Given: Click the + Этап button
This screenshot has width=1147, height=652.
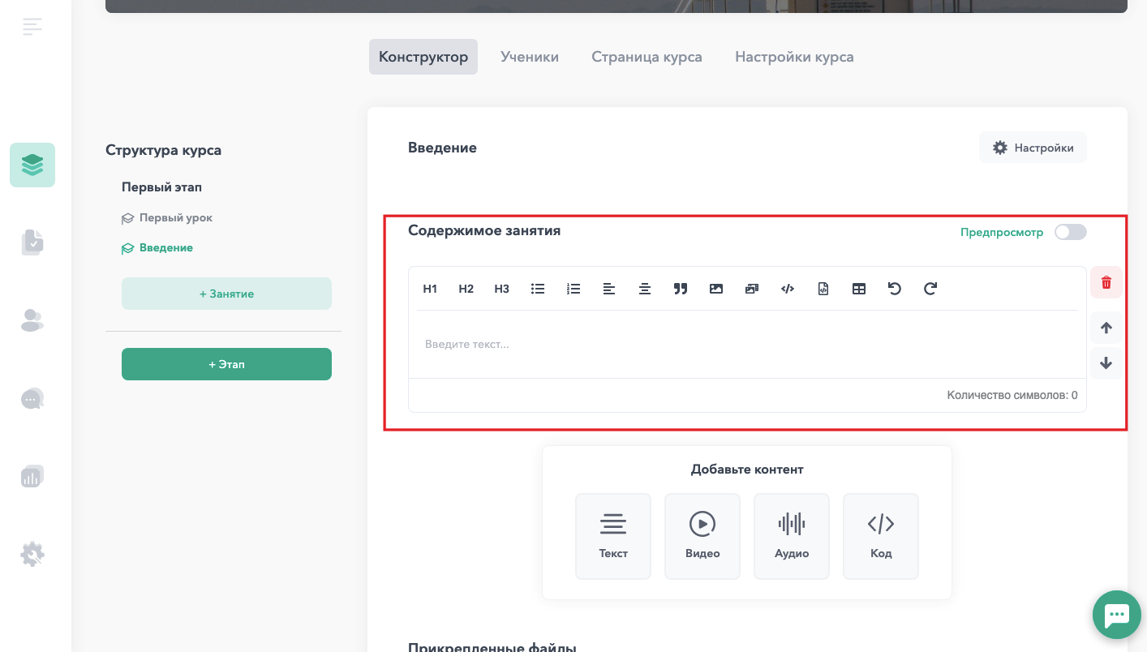Looking at the screenshot, I should tap(226, 364).
